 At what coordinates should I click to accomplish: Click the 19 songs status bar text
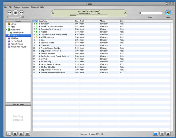click(x=91, y=134)
